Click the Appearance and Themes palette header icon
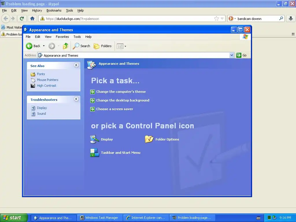Image resolution: width=296 pixels, height=222 pixels. click(x=92, y=64)
